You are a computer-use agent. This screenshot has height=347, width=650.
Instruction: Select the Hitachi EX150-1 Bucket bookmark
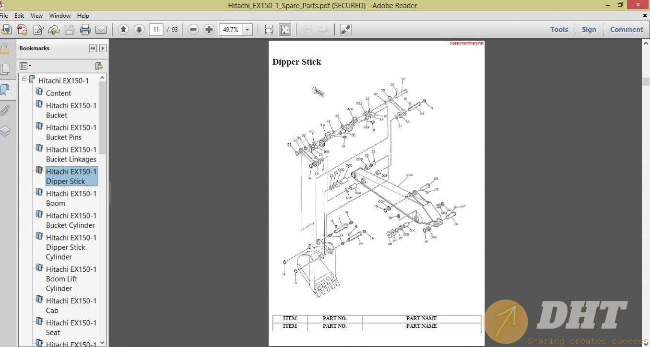point(71,110)
